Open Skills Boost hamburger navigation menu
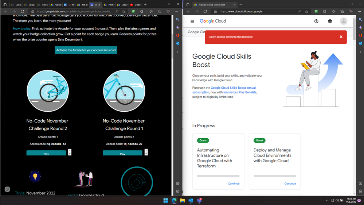364x205 pixels. 192,21
